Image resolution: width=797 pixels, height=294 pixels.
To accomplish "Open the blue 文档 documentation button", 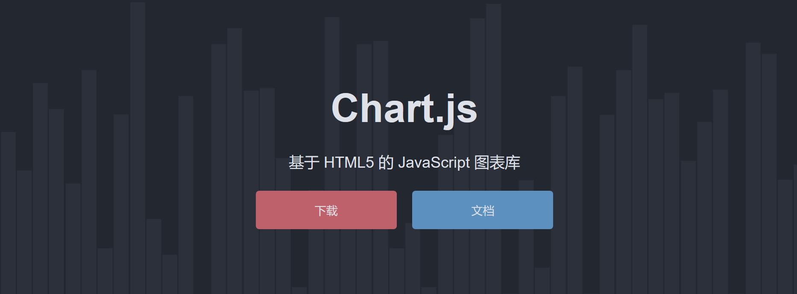I will pos(482,210).
